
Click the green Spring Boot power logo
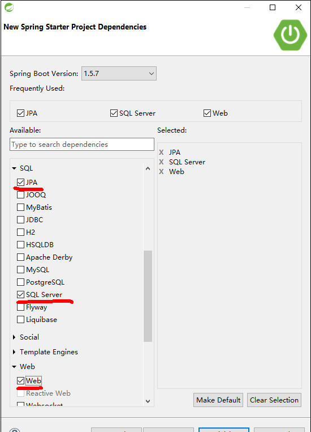tap(290, 35)
